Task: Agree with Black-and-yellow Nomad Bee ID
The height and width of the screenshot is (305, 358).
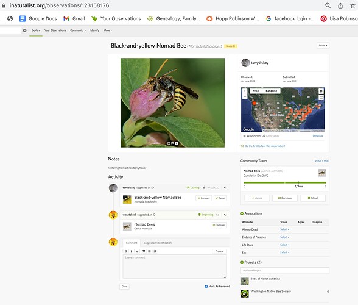Action: coord(220,198)
